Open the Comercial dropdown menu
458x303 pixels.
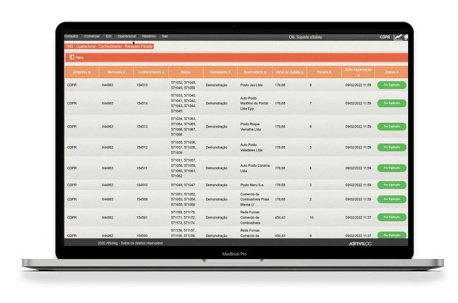[x=92, y=36]
